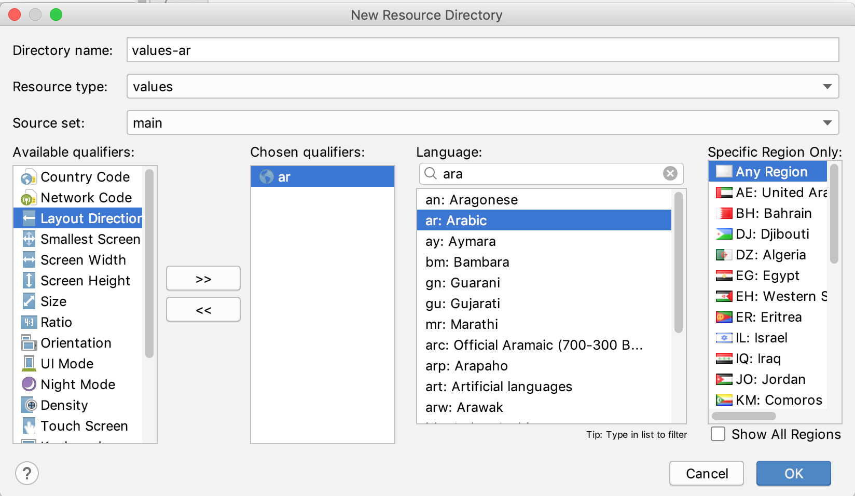Click the Algeria flag icon
855x496 pixels.
[x=724, y=255]
